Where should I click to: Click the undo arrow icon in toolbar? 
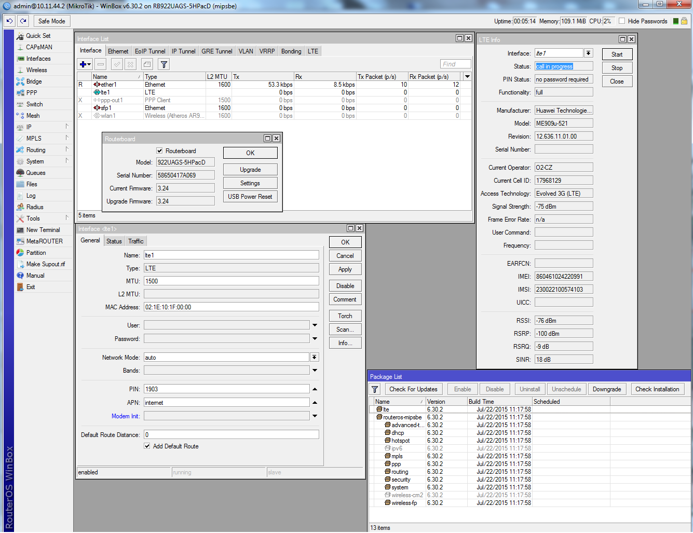[x=9, y=21]
